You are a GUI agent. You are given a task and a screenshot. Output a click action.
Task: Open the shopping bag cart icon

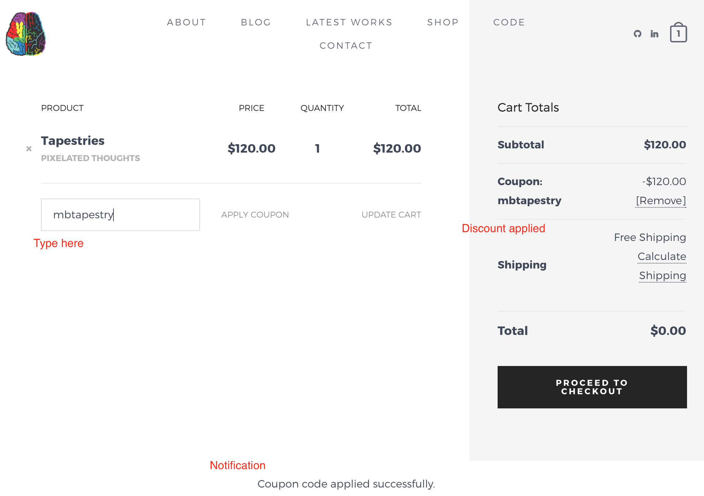(x=679, y=33)
